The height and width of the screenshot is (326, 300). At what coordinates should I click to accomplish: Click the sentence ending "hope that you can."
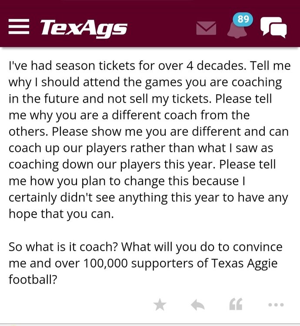(61, 214)
